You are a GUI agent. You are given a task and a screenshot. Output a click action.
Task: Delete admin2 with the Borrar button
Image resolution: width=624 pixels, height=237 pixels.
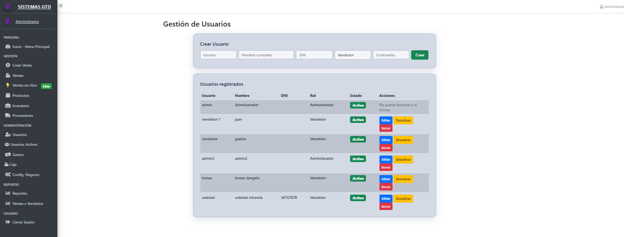coord(386,167)
